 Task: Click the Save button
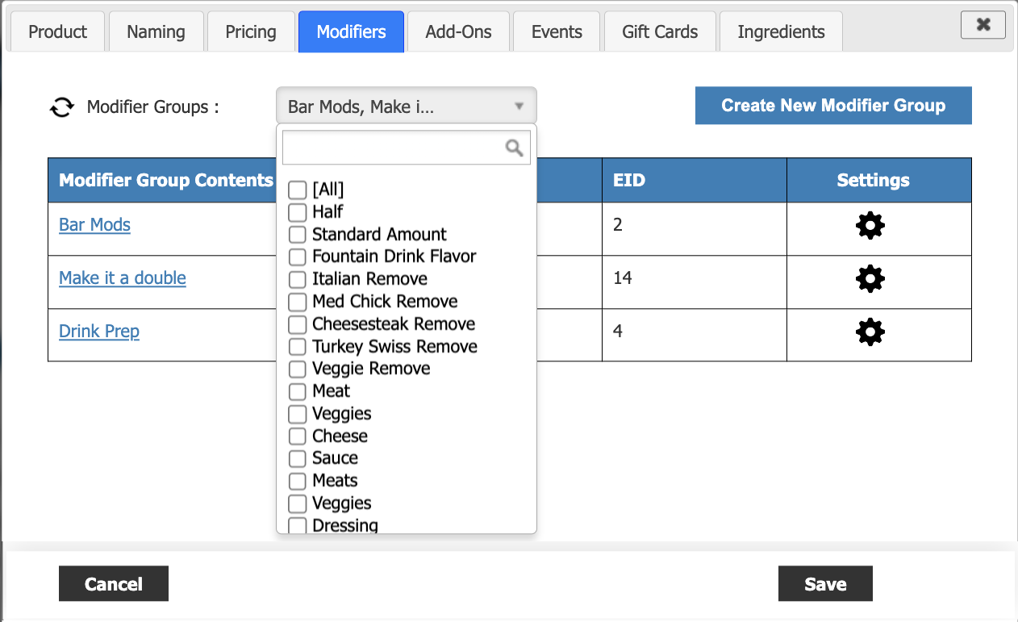[825, 584]
